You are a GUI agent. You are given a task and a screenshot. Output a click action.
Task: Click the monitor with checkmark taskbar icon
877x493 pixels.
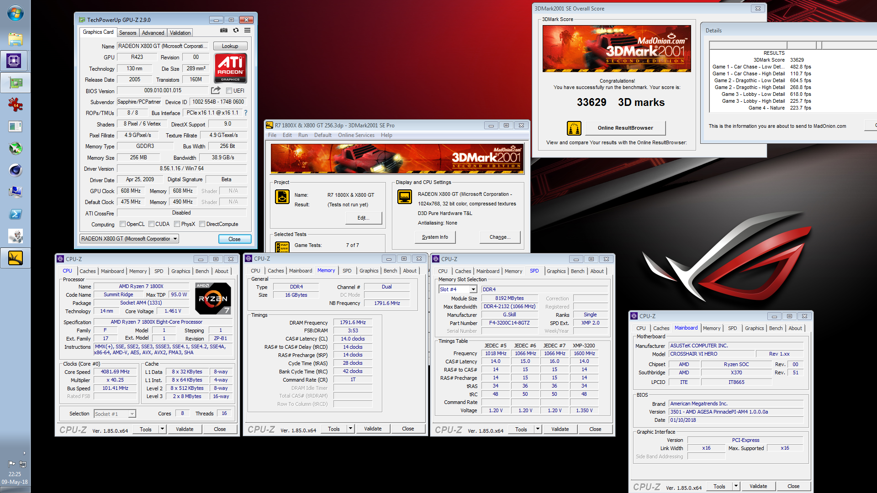coord(15,192)
